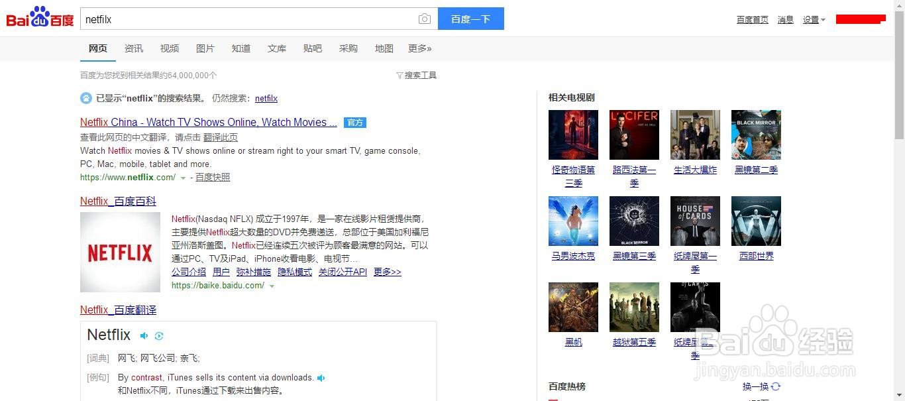Open the 文库 tab
This screenshot has width=905, height=401.
[277, 48]
